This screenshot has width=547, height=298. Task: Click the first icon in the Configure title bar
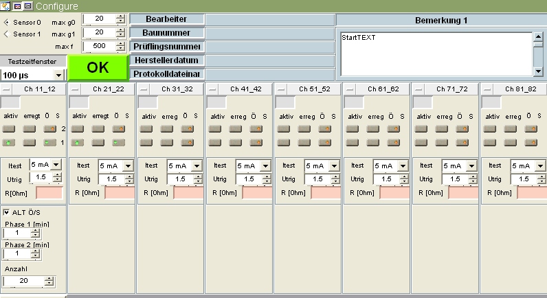click(x=6, y=5)
